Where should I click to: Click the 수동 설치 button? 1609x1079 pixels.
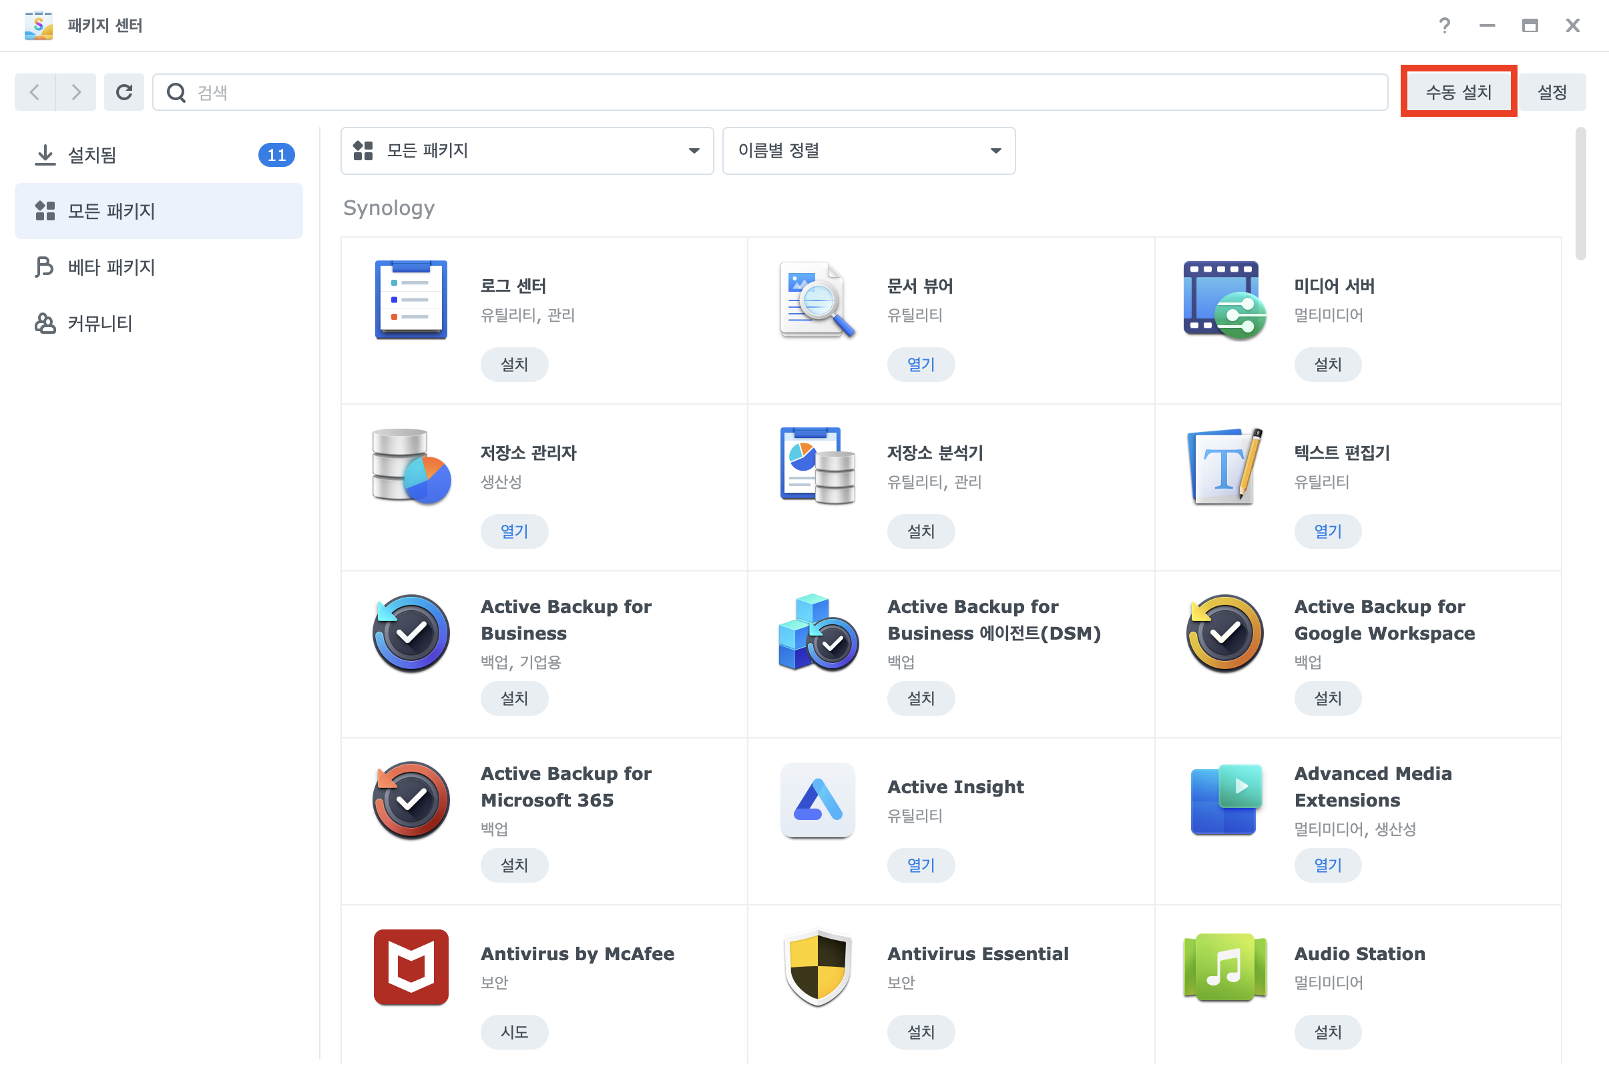1458,91
